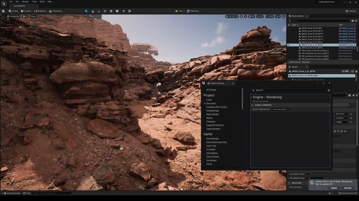Click Not Now in project file notification
359x201 pixels.
point(348,188)
